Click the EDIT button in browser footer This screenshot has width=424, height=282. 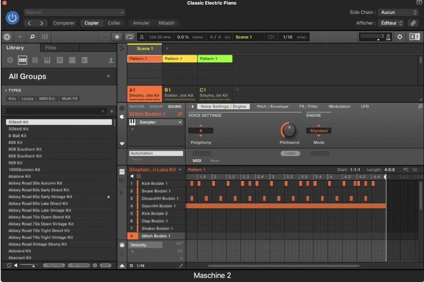105,265
